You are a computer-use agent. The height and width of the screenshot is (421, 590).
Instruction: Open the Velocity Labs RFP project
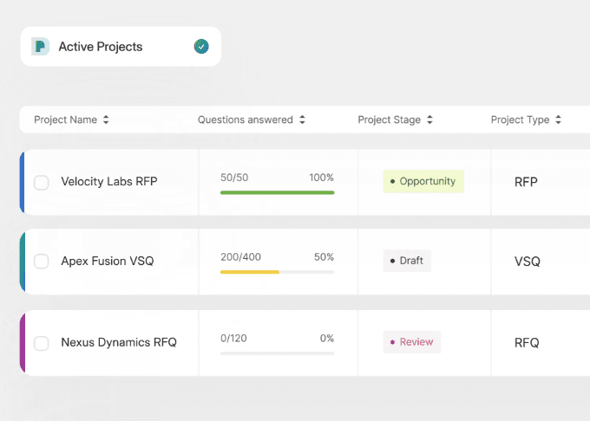click(109, 182)
